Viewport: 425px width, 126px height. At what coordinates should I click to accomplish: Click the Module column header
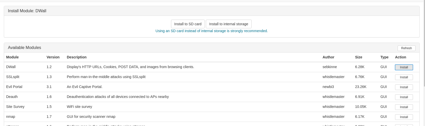click(x=12, y=57)
